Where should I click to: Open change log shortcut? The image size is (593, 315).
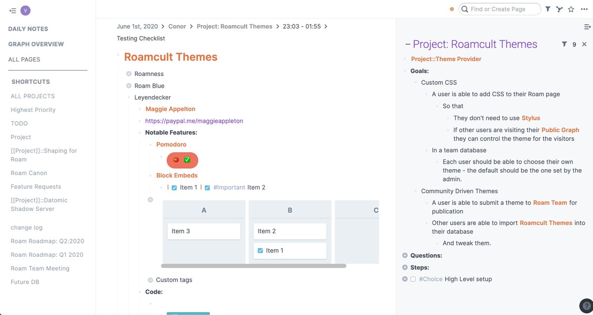[27, 227]
